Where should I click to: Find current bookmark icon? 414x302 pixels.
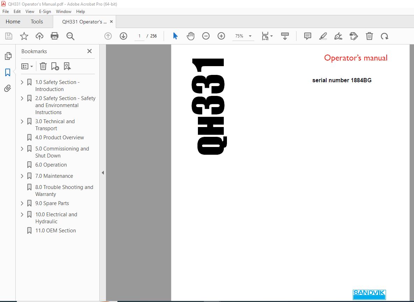pyautogui.click(x=67, y=66)
